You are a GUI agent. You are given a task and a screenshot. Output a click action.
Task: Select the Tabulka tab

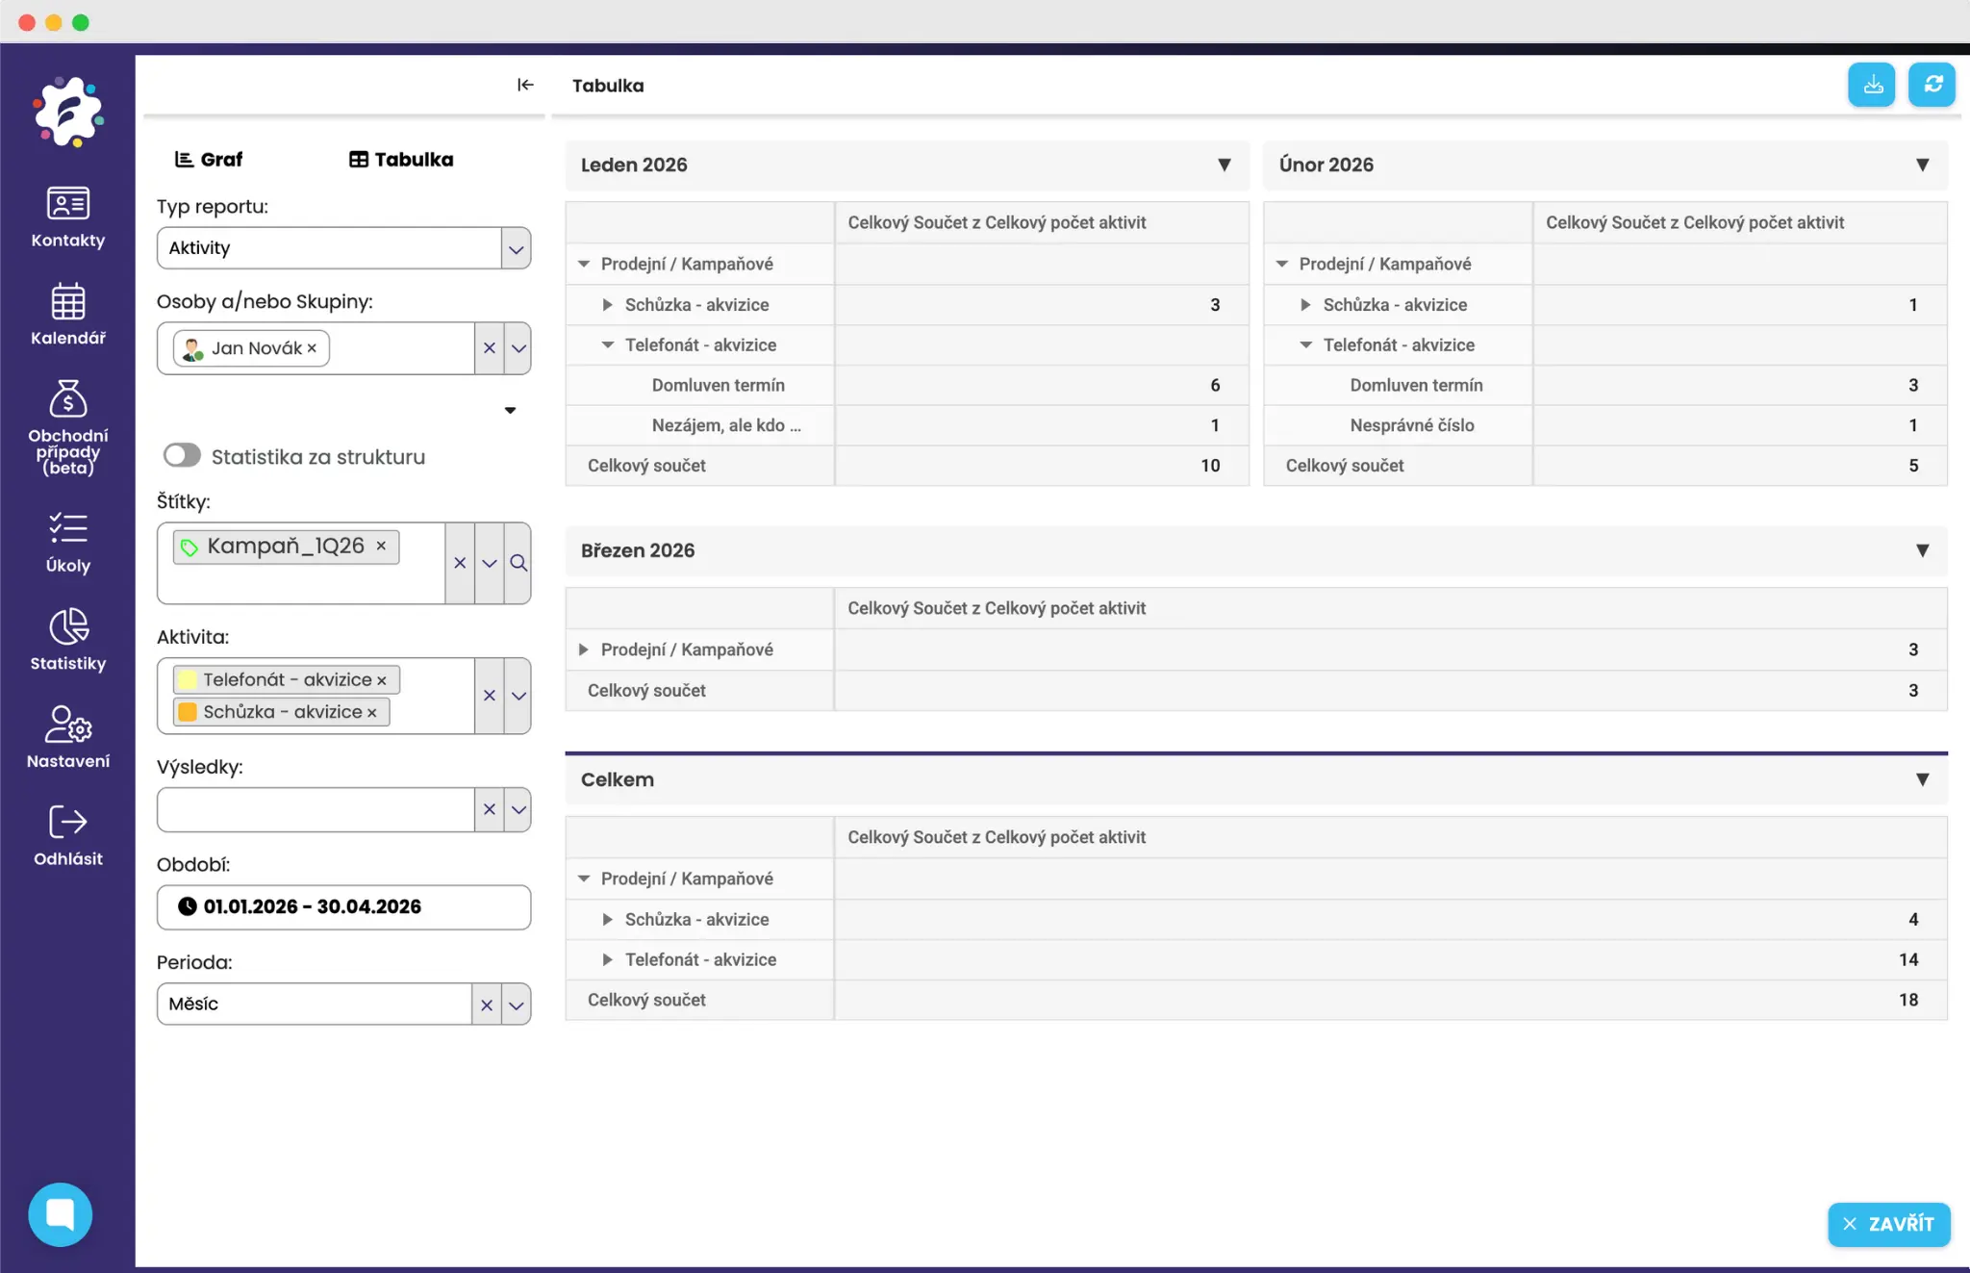pyautogui.click(x=400, y=160)
